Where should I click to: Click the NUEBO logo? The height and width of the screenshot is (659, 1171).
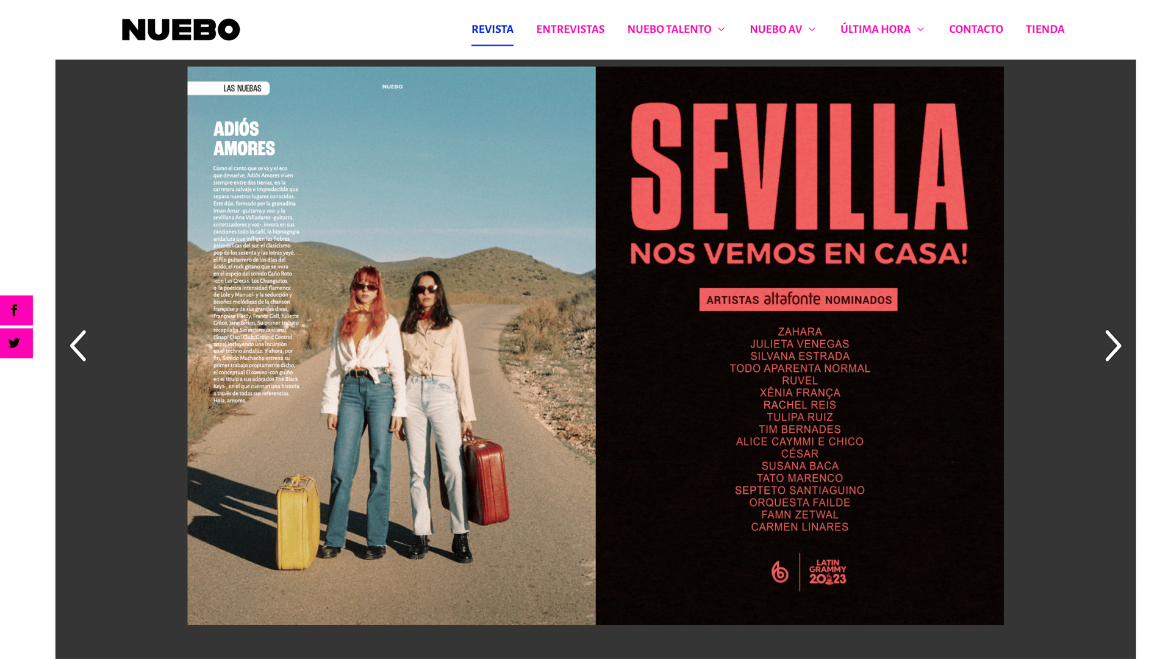tap(181, 29)
